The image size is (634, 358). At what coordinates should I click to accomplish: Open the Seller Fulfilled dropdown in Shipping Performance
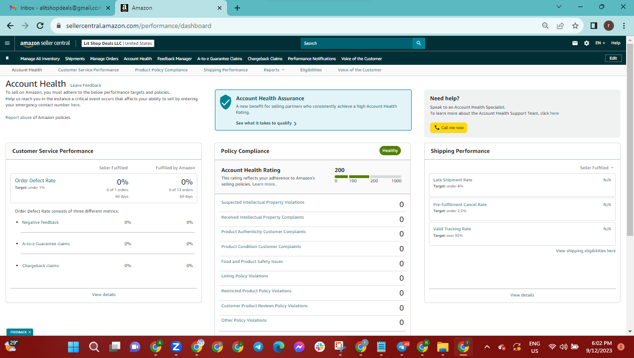point(597,168)
